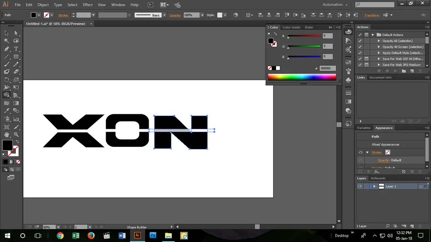Image resolution: width=431 pixels, height=242 pixels.
Task: Toggle Save For Web JPG Medium checkbox
Action: (360, 65)
